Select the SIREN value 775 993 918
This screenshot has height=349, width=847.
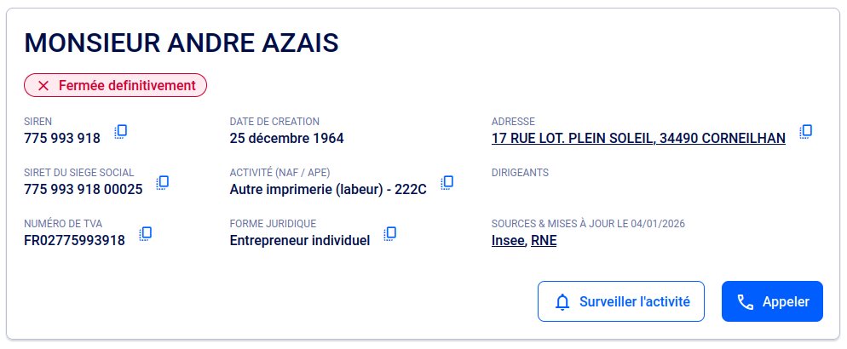click(x=63, y=139)
